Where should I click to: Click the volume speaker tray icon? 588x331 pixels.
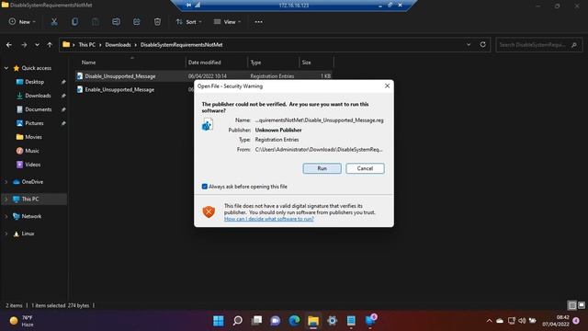pyautogui.click(x=522, y=321)
